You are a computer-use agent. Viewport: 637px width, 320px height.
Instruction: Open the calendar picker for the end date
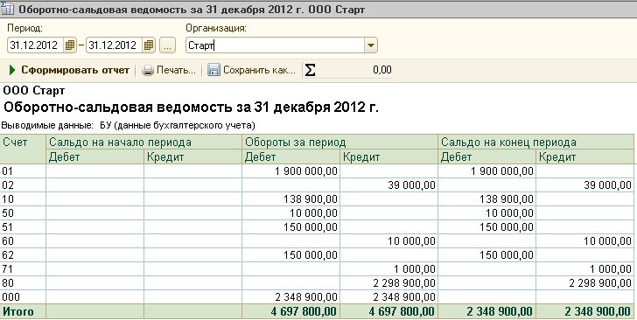click(149, 45)
